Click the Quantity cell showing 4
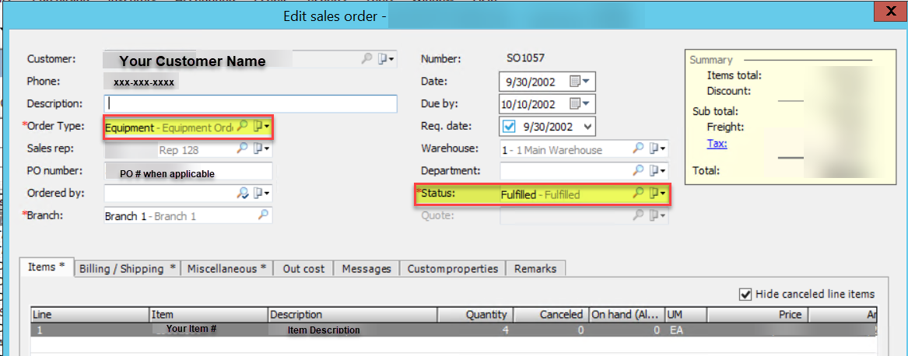 (475, 330)
